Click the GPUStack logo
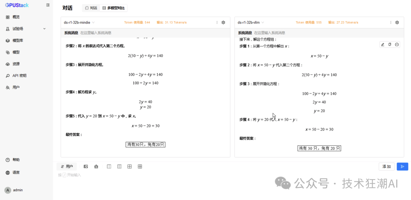Viewport: 411px width, 200px height. click(17, 5)
